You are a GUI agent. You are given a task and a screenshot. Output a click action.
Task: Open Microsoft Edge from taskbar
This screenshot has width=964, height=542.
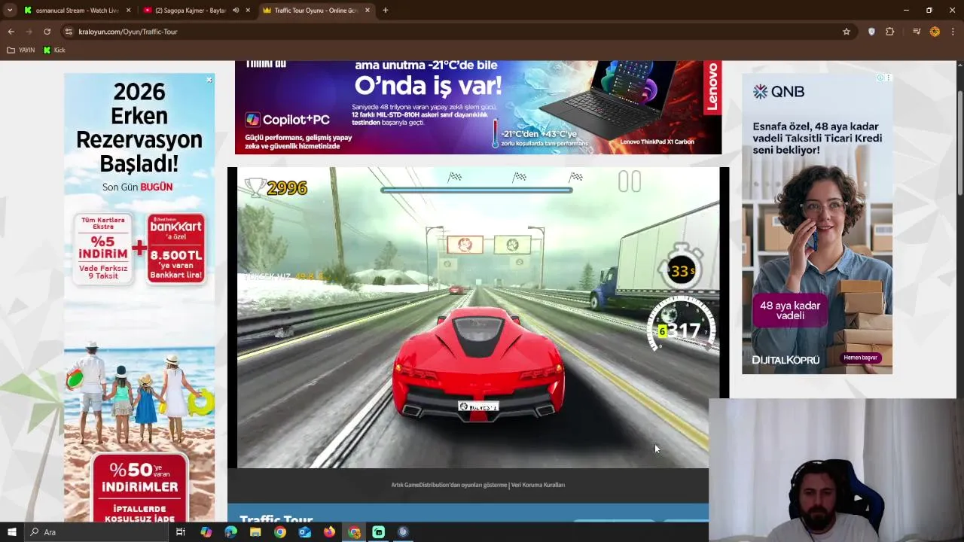click(230, 532)
